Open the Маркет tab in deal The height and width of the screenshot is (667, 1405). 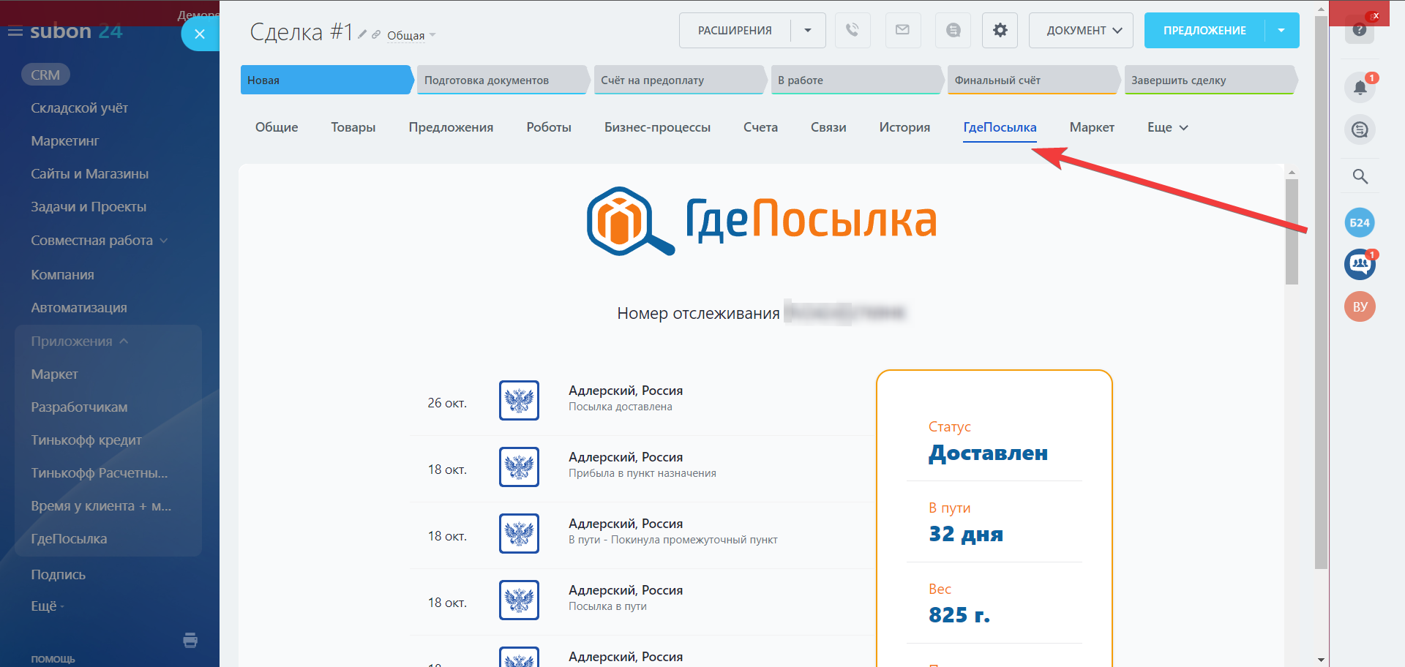(x=1092, y=127)
